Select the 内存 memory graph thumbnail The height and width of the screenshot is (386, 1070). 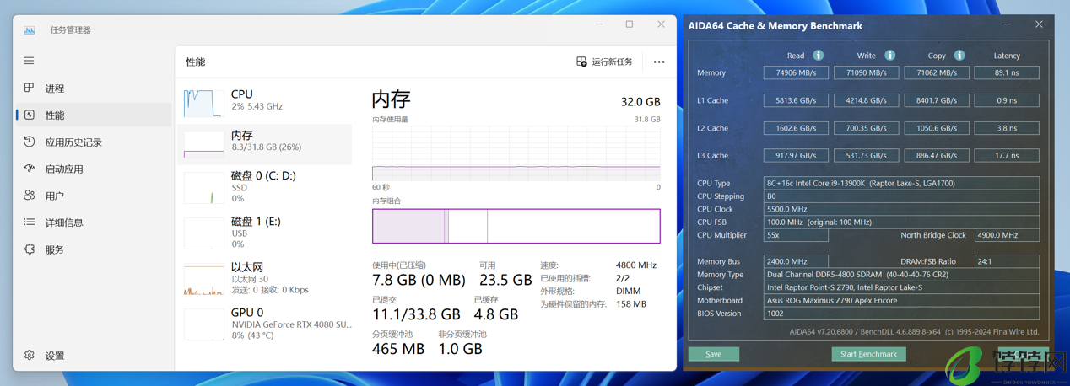click(203, 144)
